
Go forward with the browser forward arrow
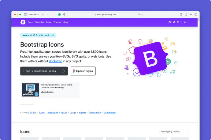47,15
